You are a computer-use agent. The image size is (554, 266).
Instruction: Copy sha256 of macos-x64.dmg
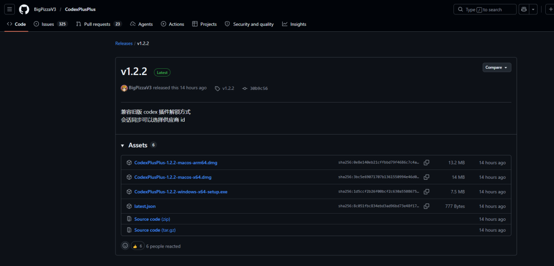(426, 177)
